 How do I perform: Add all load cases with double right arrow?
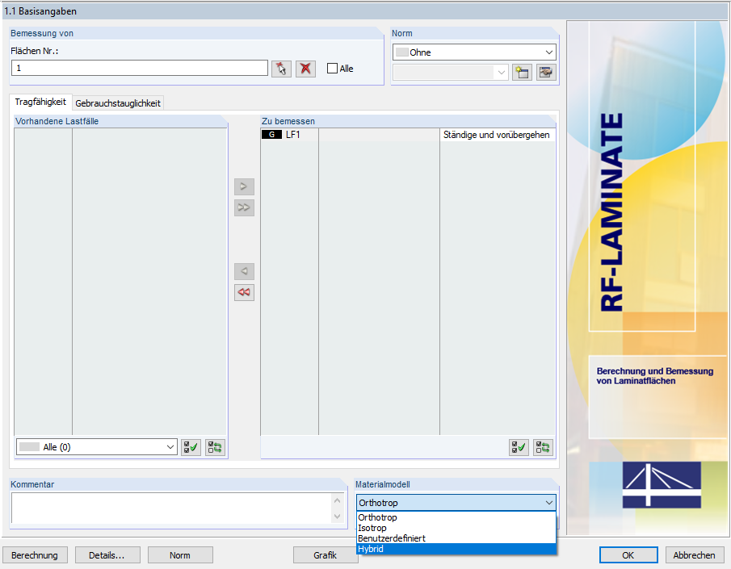(x=244, y=207)
